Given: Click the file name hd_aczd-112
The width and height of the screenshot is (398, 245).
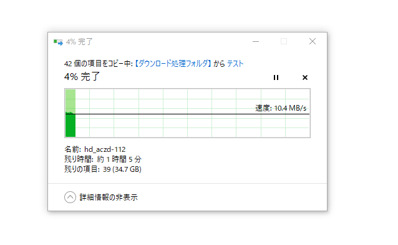Looking at the screenshot, I should click(105, 149).
